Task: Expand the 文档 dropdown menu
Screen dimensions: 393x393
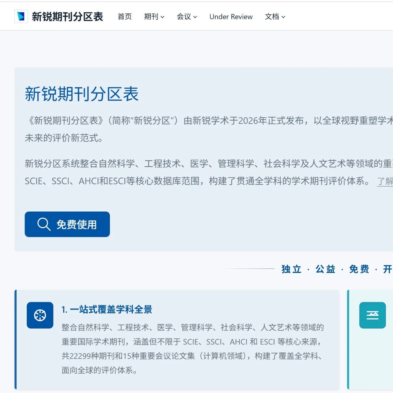Action: (x=275, y=17)
